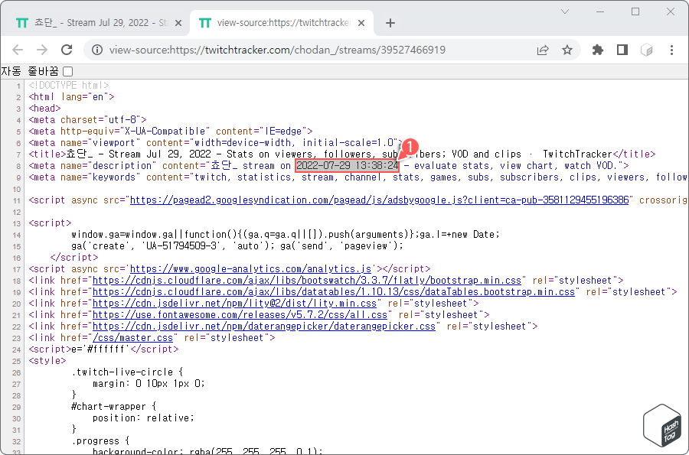The width and height of the screenshot is (689, 455).
Task: Reload the view-source page
Action: pyautogui.click(x=67, y=50)
